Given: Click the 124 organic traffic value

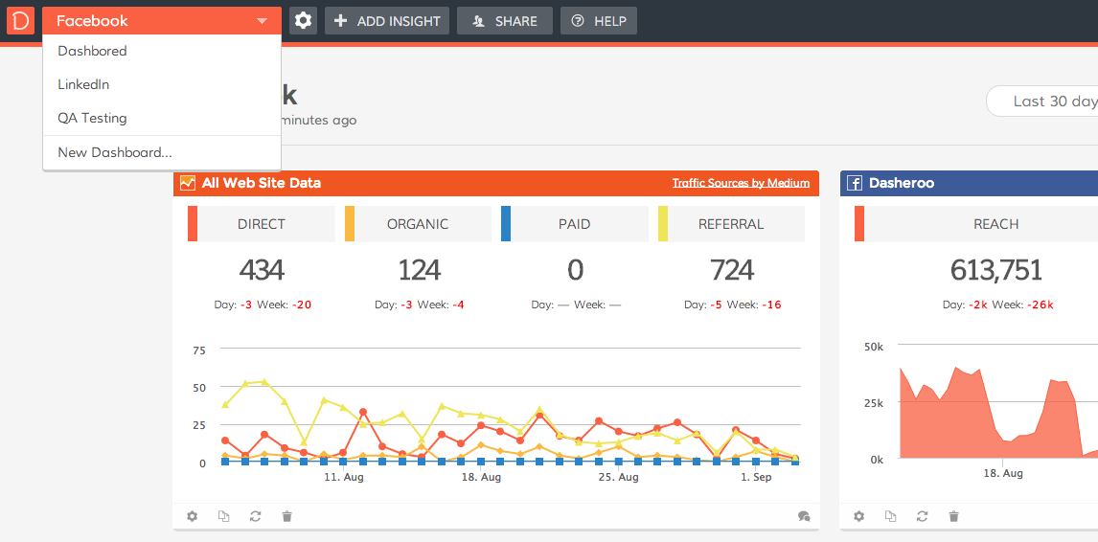Looking at the screenshot, I should coord(419,270).
